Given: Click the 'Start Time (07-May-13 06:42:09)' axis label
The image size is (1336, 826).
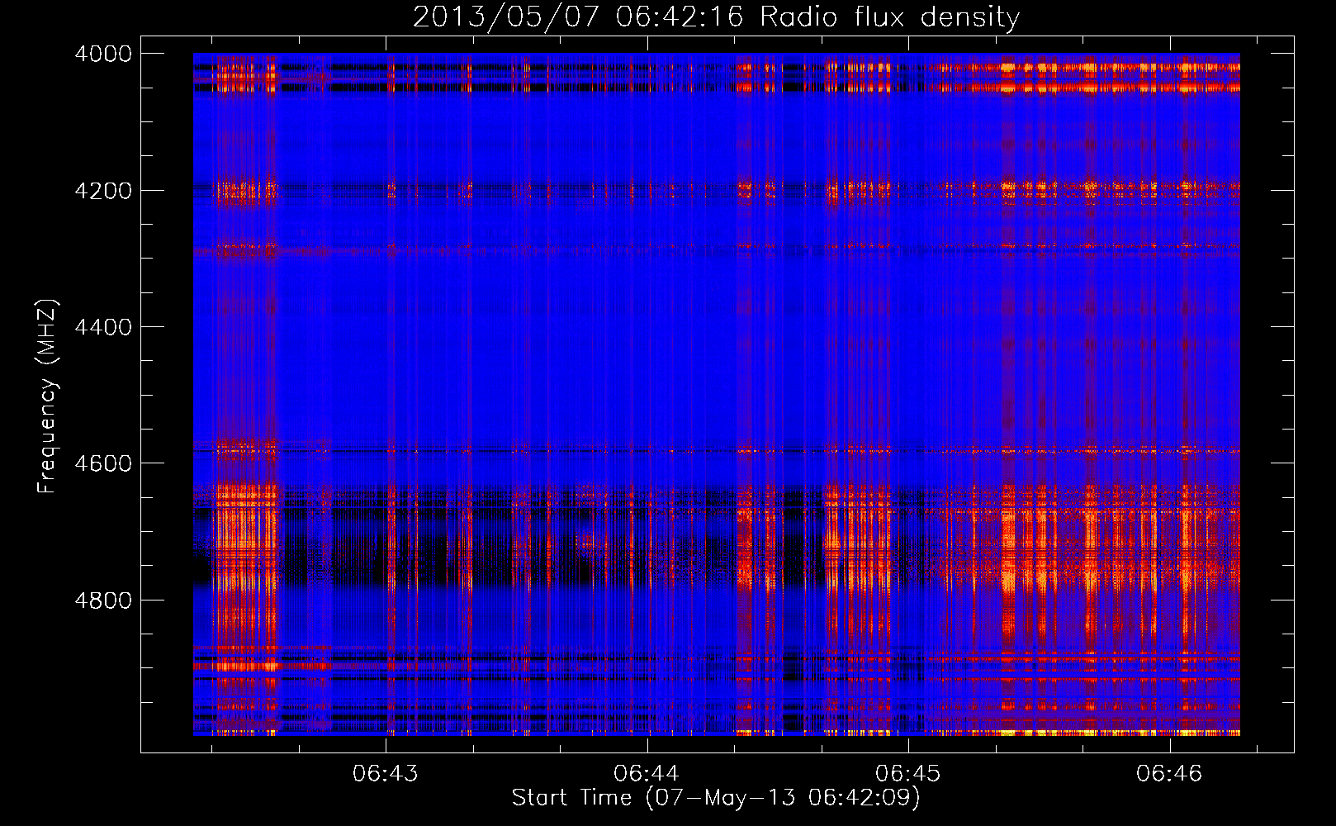Looking at the screenshot, I should pyautogui.click(x=716, y=798).
